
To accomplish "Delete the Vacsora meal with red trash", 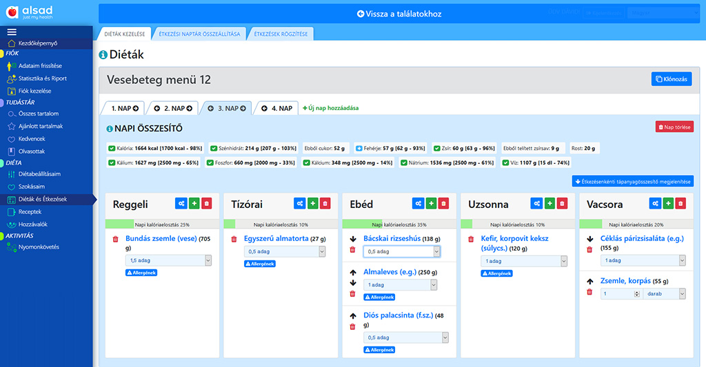I will pos(680,204).
